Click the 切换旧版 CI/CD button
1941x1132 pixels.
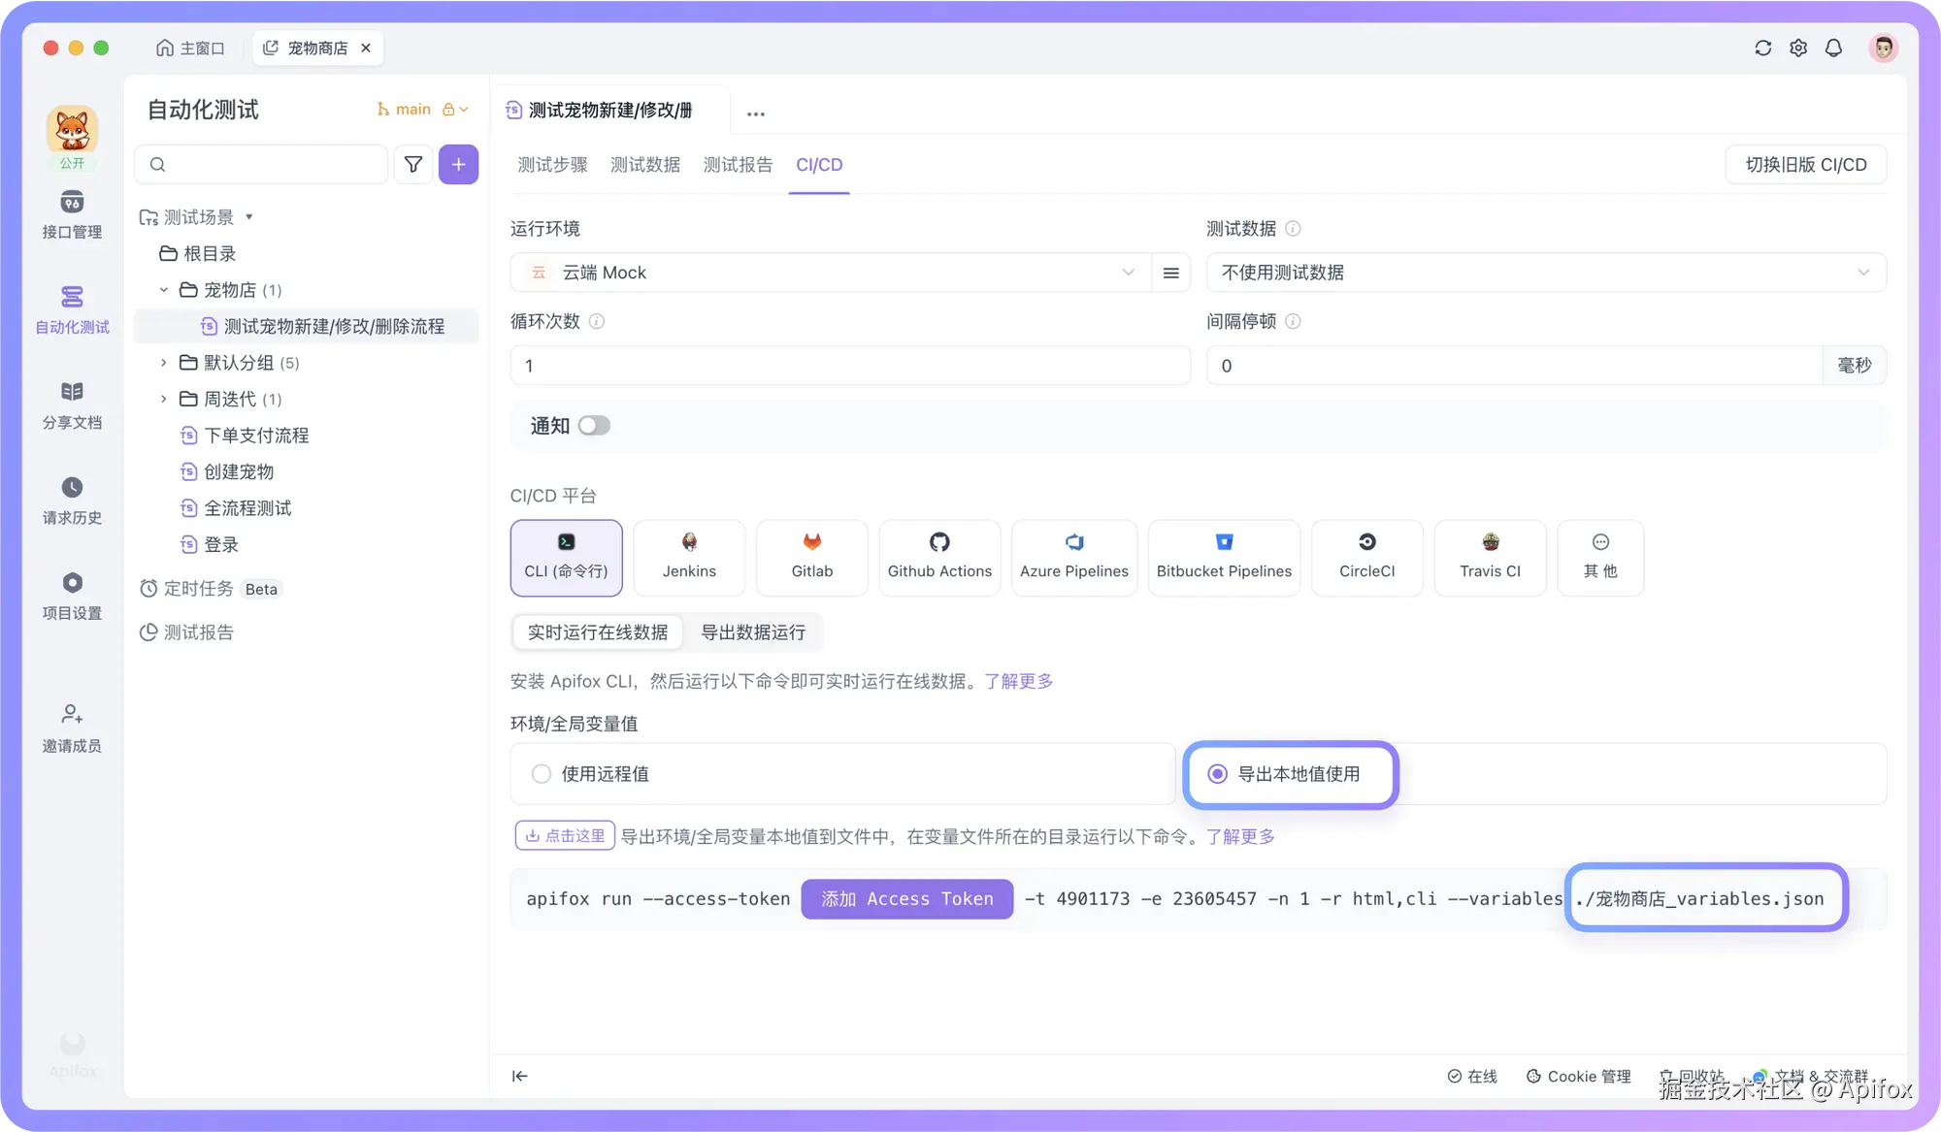coord(1805,164)
